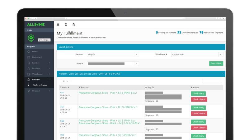Expand the Warehouse submenu chevron

[49, 74]
